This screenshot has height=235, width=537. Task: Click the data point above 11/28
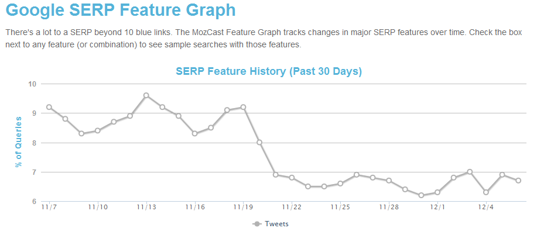tap(389, 181)
